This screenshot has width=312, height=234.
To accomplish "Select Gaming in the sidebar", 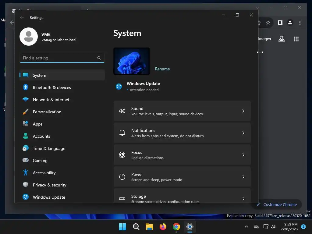I will coord(62,160).
